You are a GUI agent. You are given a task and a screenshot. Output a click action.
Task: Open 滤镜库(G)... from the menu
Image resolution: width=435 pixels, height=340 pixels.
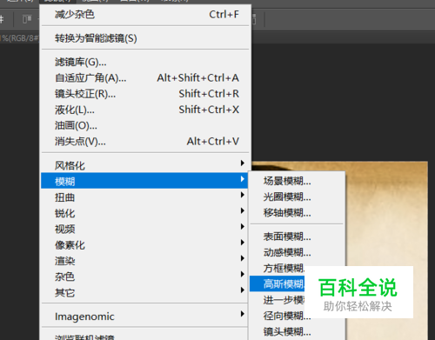[144, 62]
